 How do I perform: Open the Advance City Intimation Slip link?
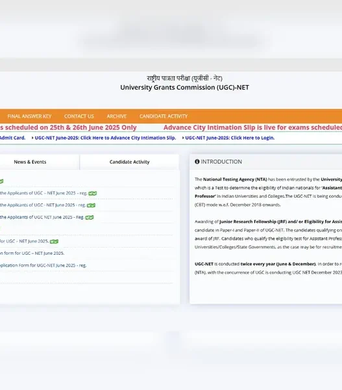pyautogui.click(x=105, y=138)
